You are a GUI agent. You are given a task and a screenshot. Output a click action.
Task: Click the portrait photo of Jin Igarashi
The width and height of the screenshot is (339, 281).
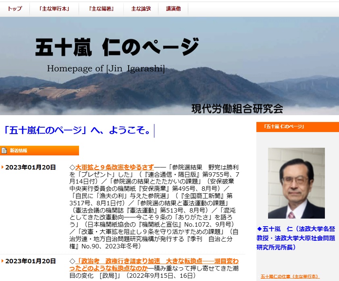296,183
